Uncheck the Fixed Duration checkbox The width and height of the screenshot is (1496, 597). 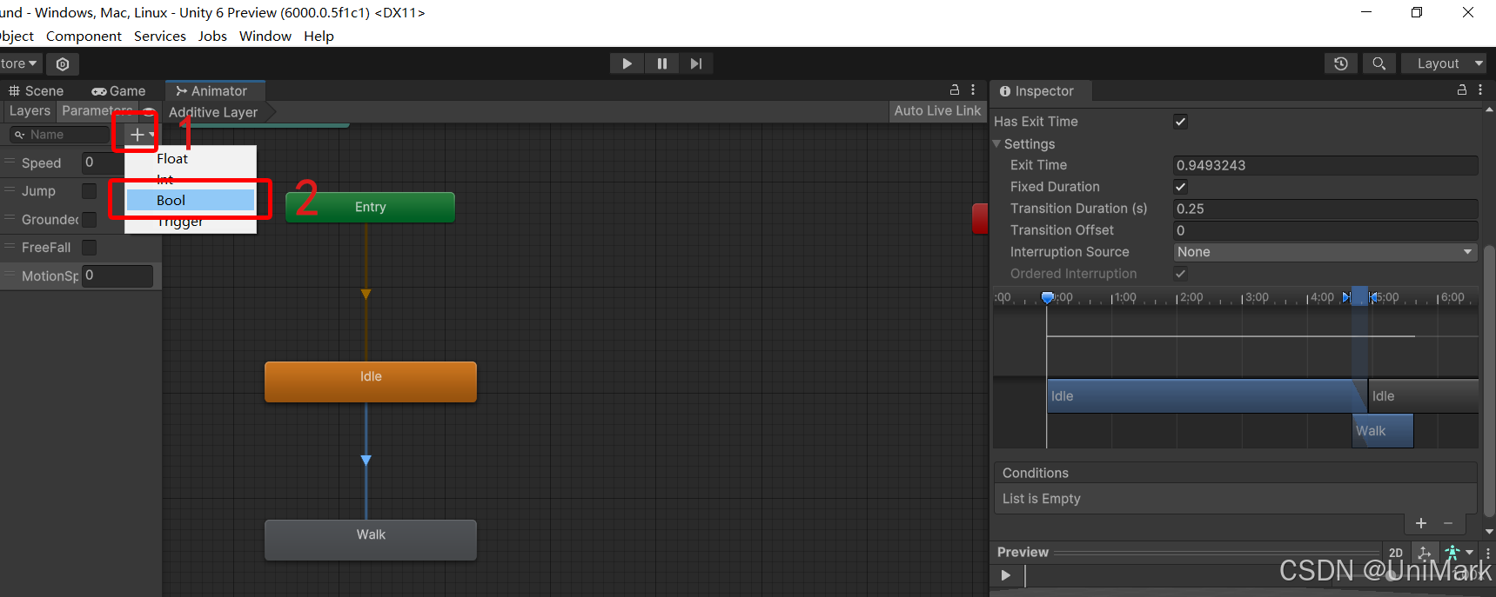coord(1180,187)
